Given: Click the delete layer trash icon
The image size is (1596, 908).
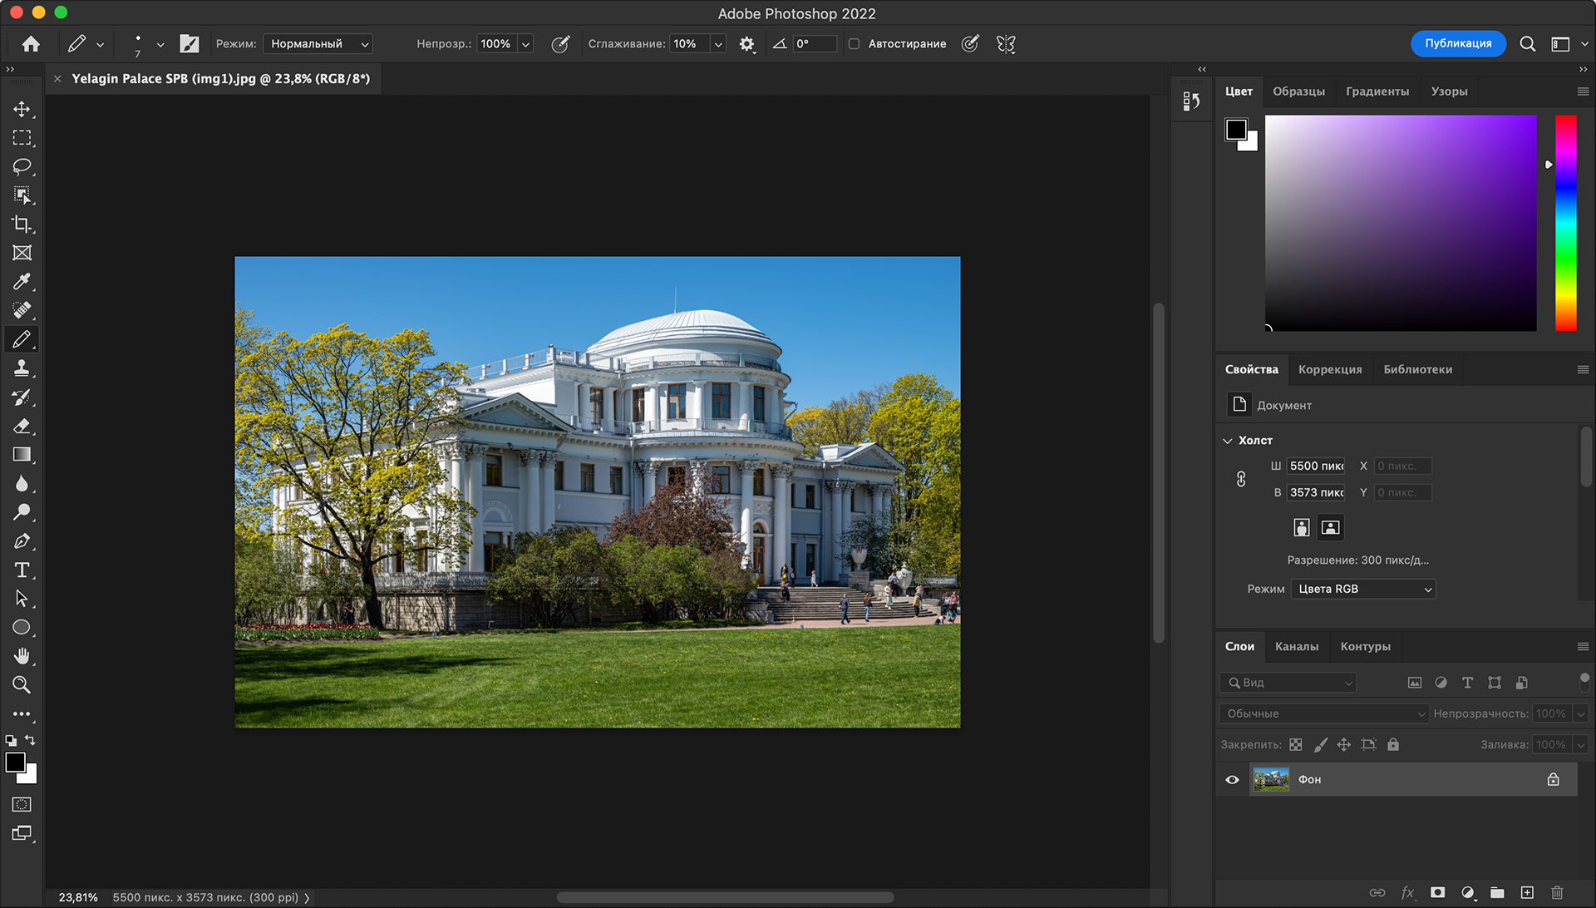Looking at the screenshot, I should coord(1557,892).
